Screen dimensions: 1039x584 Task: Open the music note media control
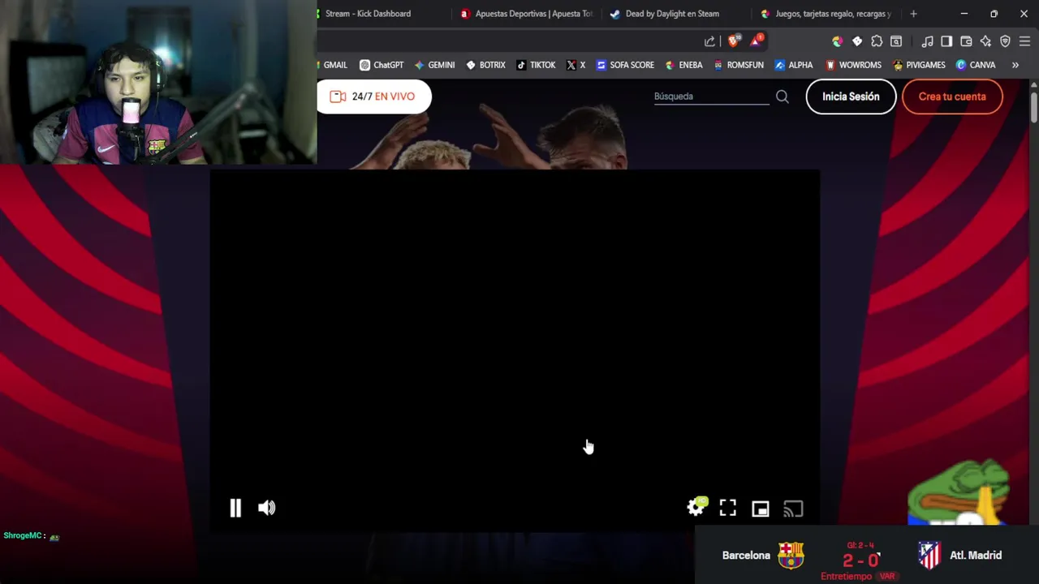[927, 41]
